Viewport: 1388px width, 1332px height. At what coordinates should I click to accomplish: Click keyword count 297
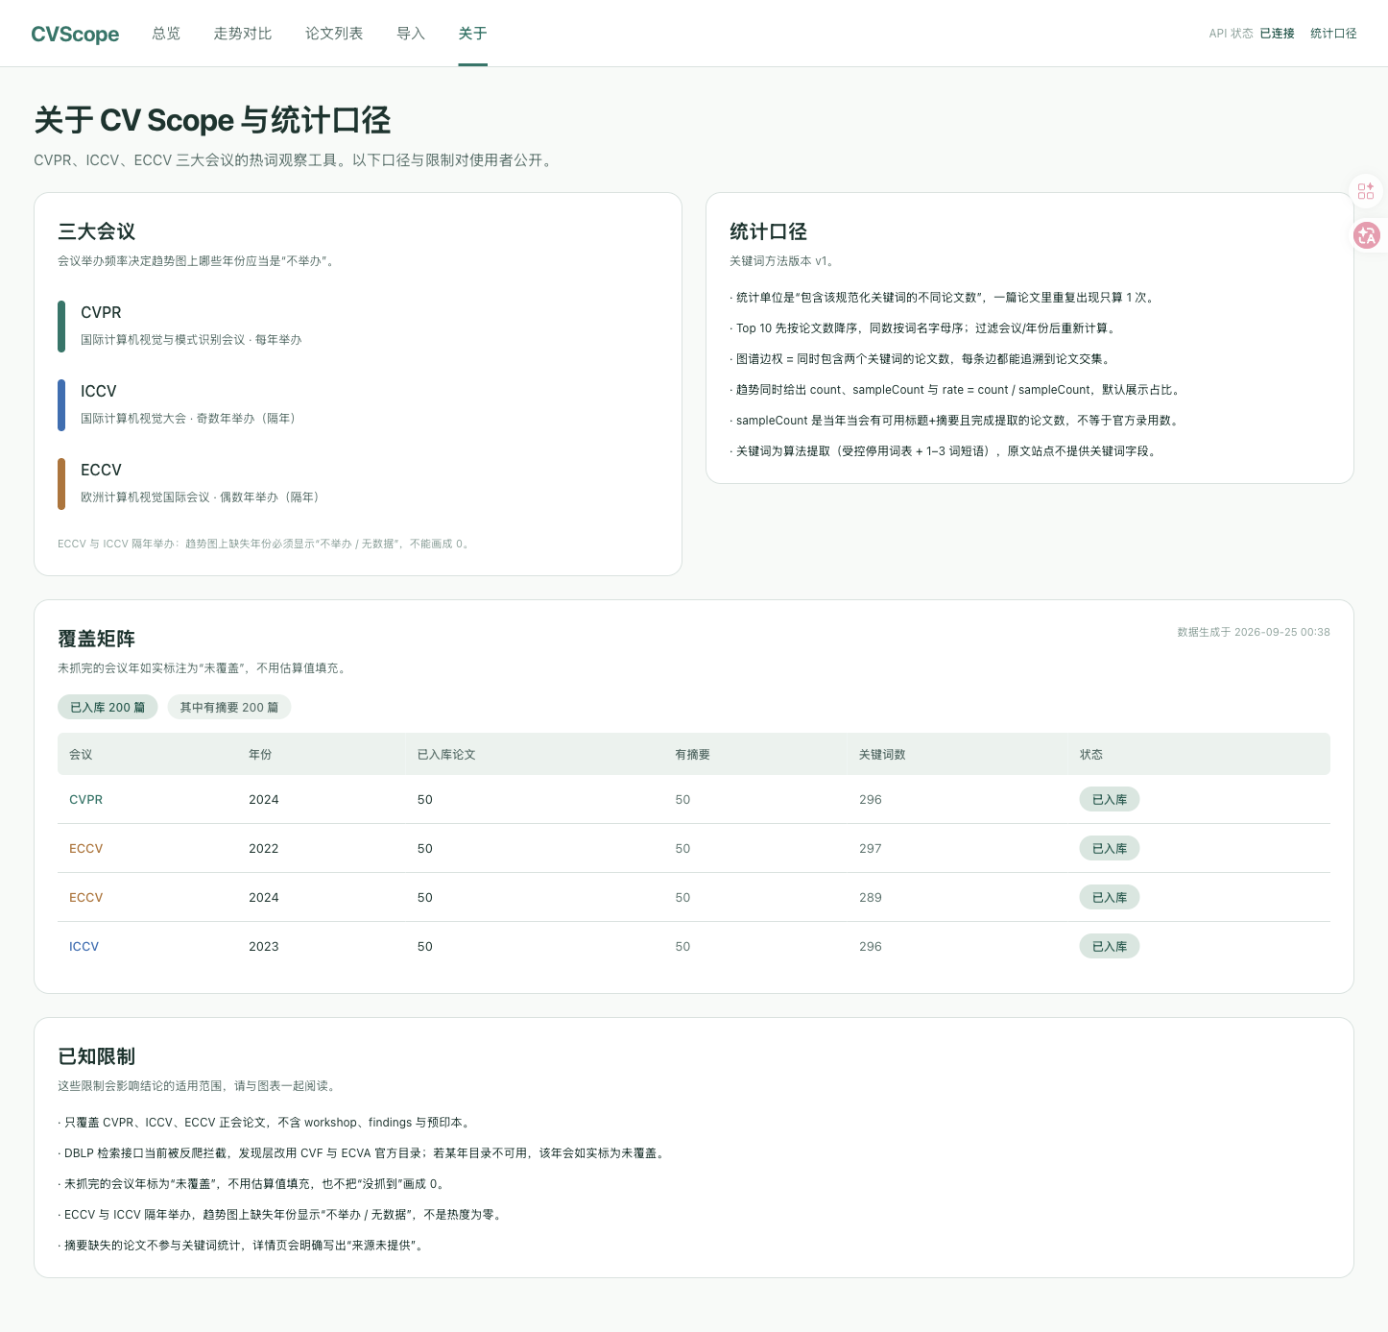[x=871, y=849]
